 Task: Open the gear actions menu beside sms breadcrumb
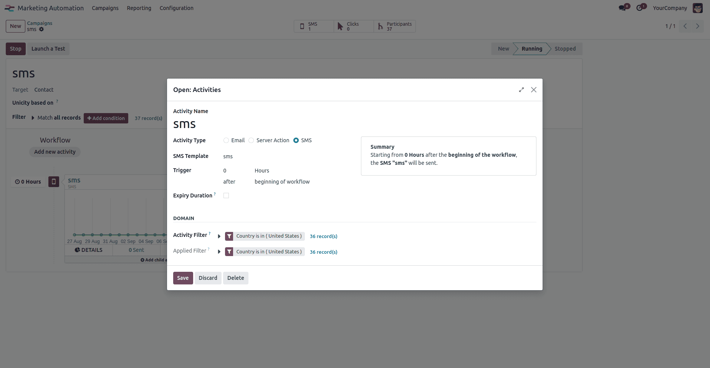pyautogui.click(x=41, y=30)
